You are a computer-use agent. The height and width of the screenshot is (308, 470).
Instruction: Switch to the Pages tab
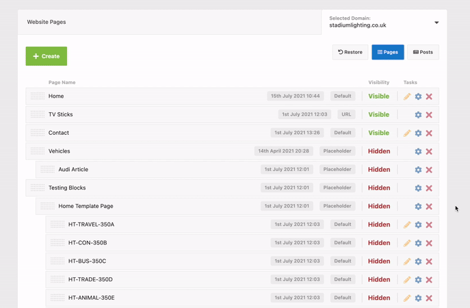[x=388, y=52]
